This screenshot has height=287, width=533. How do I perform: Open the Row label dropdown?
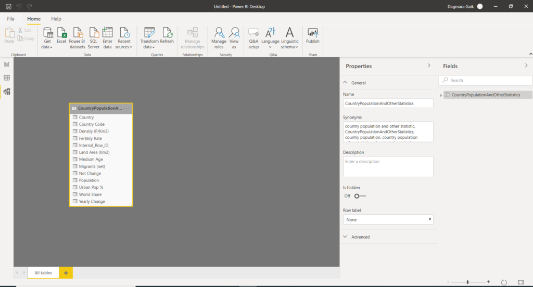coord(388,220)
